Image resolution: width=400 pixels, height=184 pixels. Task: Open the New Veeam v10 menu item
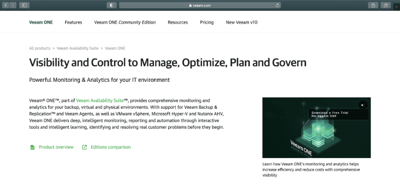tap(241, 22)
